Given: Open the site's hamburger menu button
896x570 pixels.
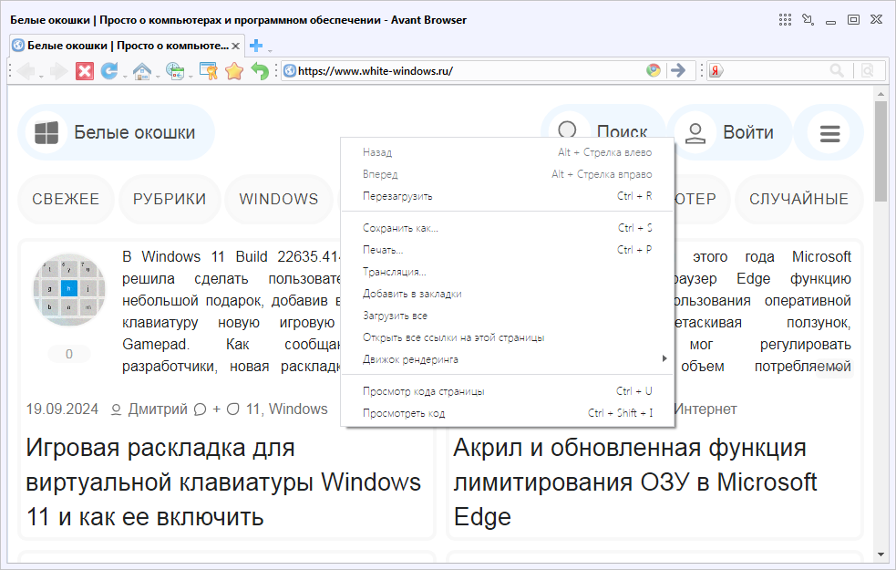Looking at the screenshot, I should click(829, 133).
